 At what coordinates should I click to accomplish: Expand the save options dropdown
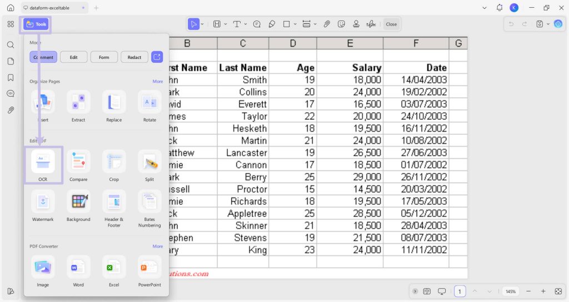point(548,24)
